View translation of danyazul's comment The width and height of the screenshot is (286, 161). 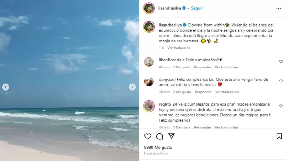(x=227, y=92)
